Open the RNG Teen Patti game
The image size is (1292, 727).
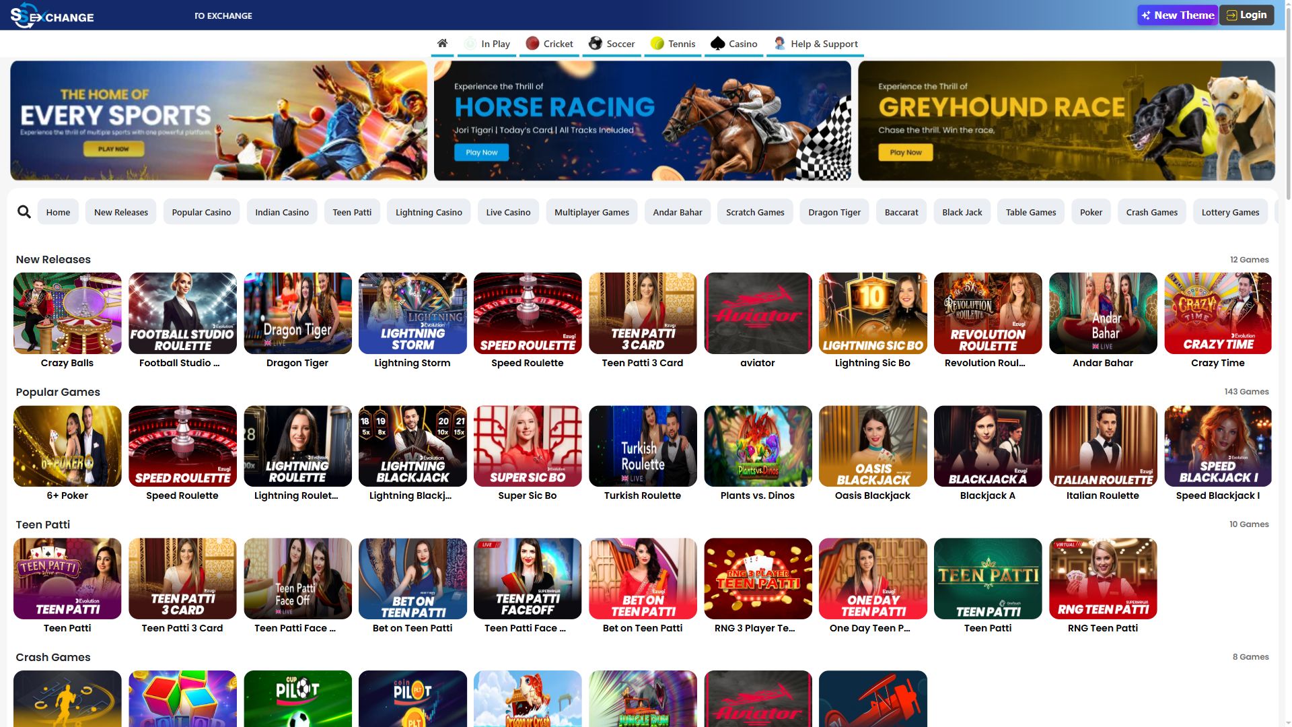[x=1103, y=578]
